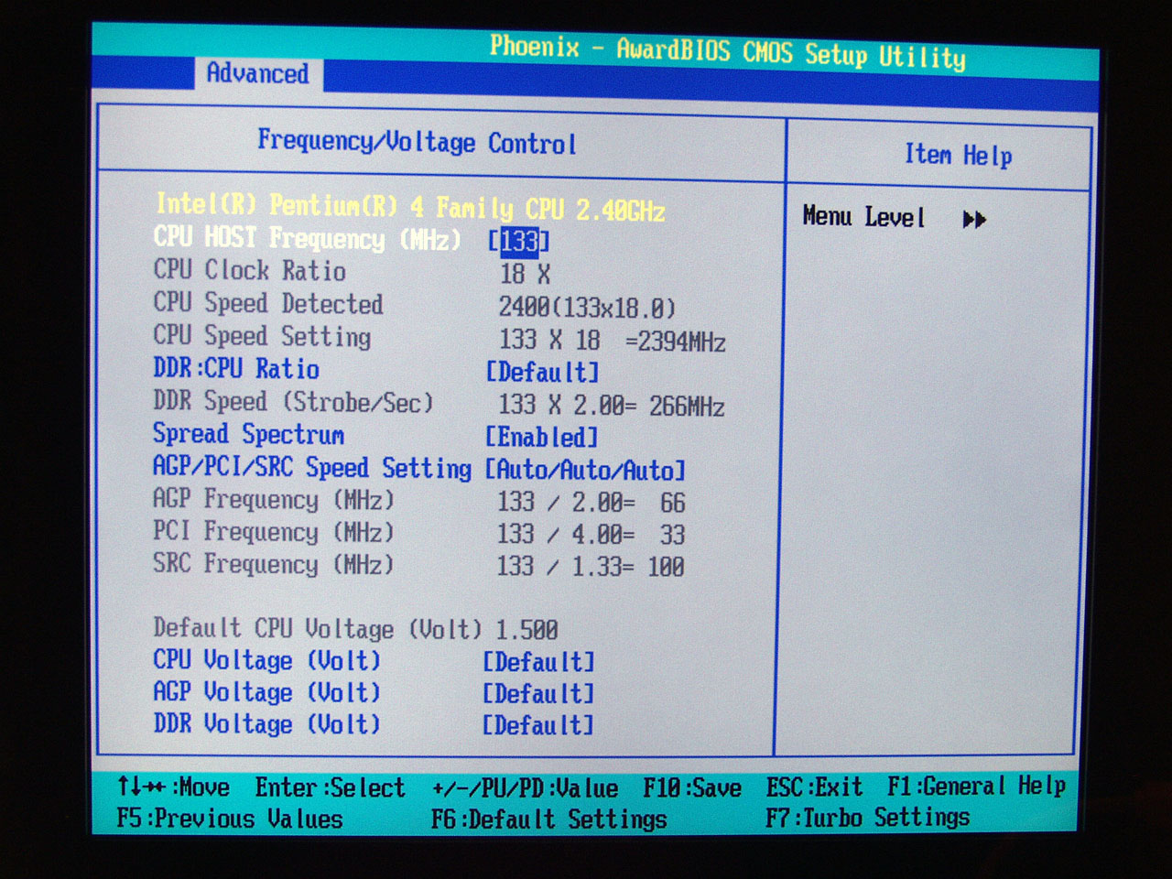Open the DDR Voltage [Default] option
Screen dimensions: 1172x879
pyautogui.click(x=538, y=725)
